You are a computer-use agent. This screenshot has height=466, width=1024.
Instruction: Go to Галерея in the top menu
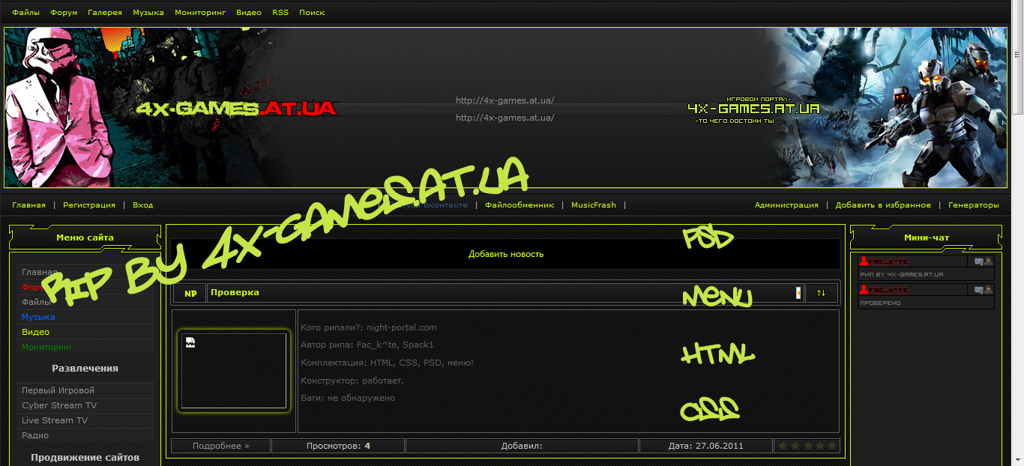tap(105, 13)
